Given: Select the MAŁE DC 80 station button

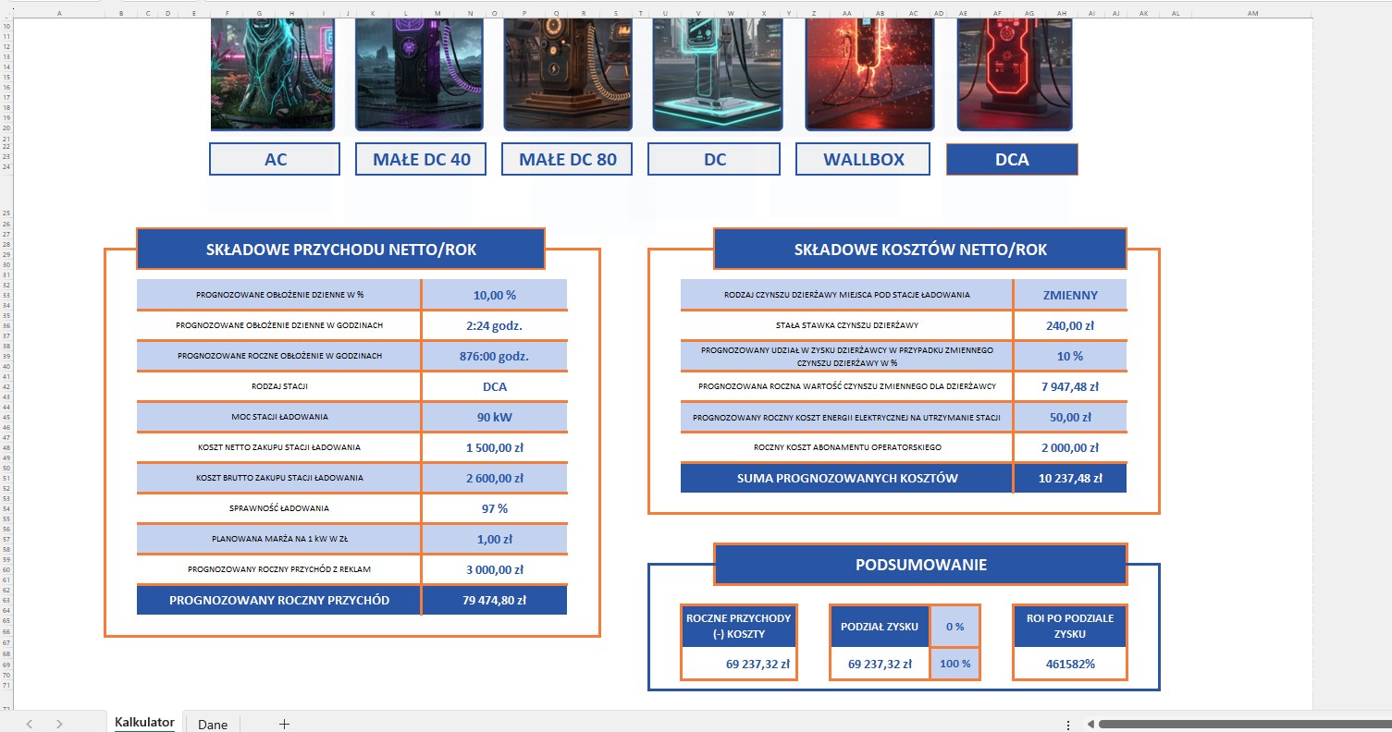Looking at the screenshot, I should 567,159.
